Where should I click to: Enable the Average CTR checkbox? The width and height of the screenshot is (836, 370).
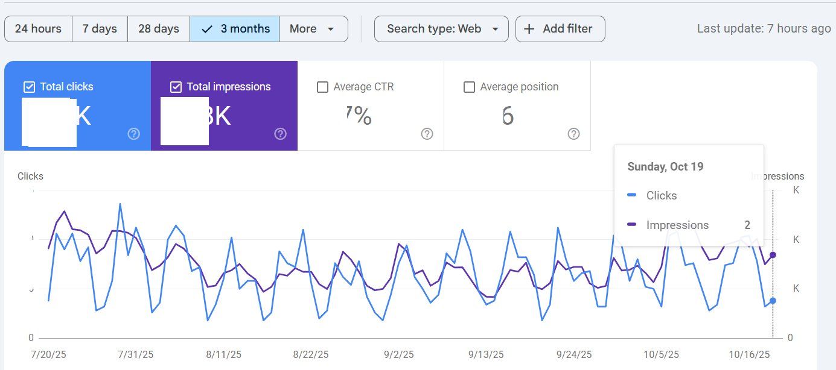(322, 86)
